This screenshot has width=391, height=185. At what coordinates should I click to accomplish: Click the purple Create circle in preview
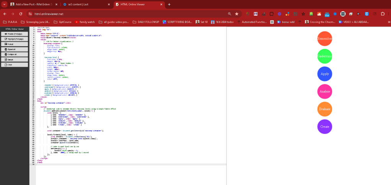[325, 127]
